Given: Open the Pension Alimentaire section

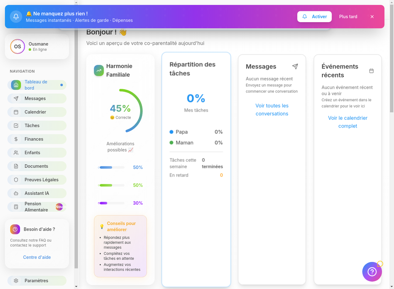Looking at the screenshot, I should coord(37,207).
